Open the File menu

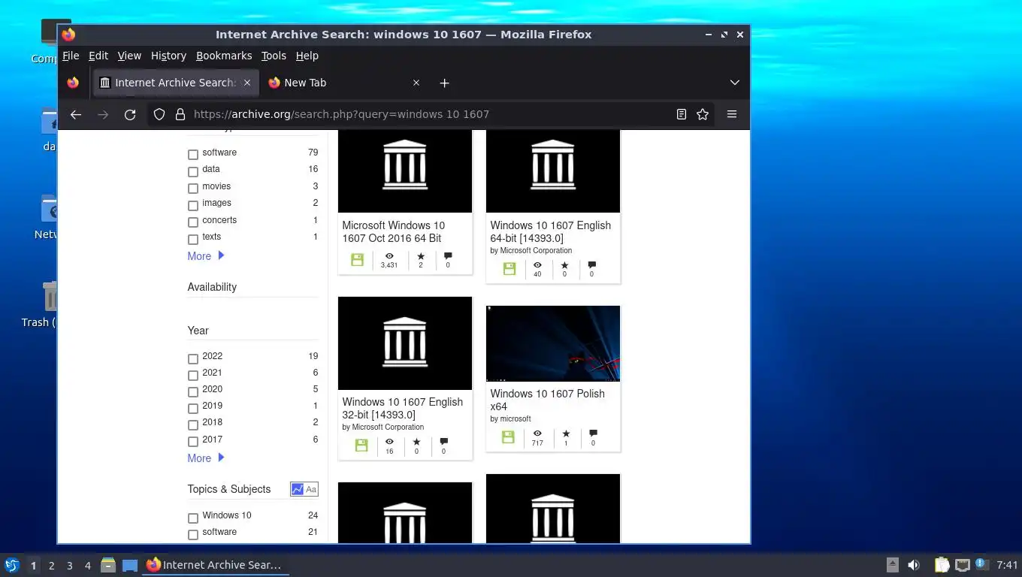point(71,56)
